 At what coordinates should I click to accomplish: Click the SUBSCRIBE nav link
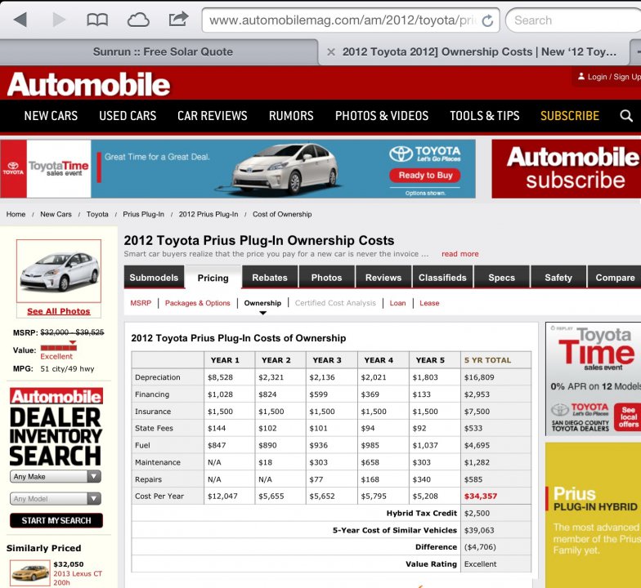[x=569, y=116]
